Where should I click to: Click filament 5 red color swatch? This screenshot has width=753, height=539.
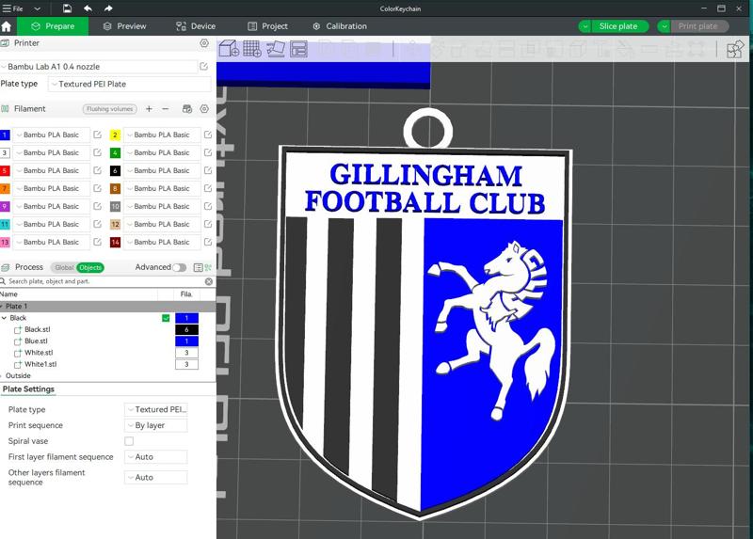point(5,170)
